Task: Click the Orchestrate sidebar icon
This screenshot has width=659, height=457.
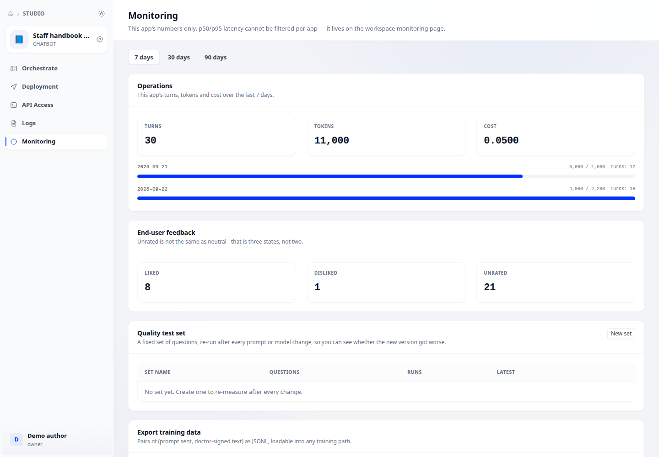Action: click(14, 69)
